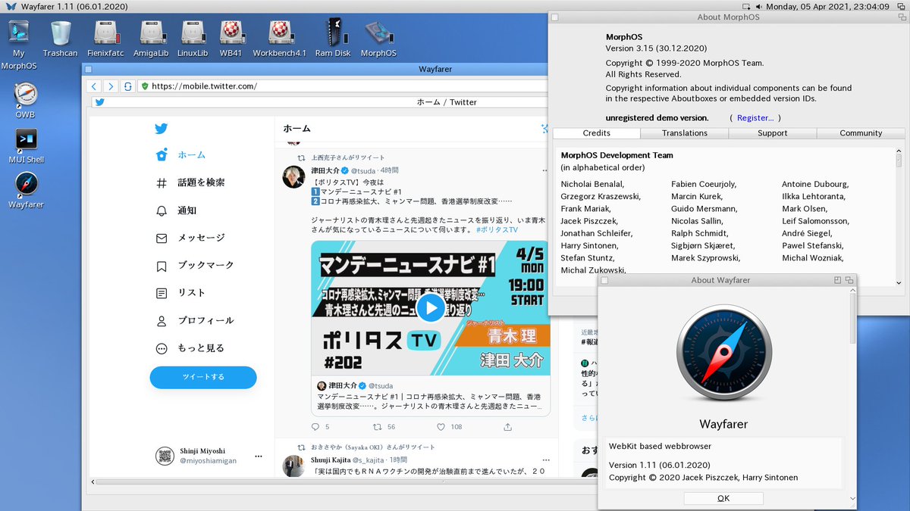Go to ホーム in the Twitter sidebar
The height and width of the screenshot is (511, 910).
pyautogui.click(x=180, y=154)
